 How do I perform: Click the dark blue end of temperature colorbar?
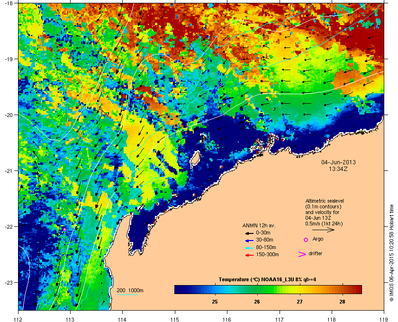(x=179, y=289)
